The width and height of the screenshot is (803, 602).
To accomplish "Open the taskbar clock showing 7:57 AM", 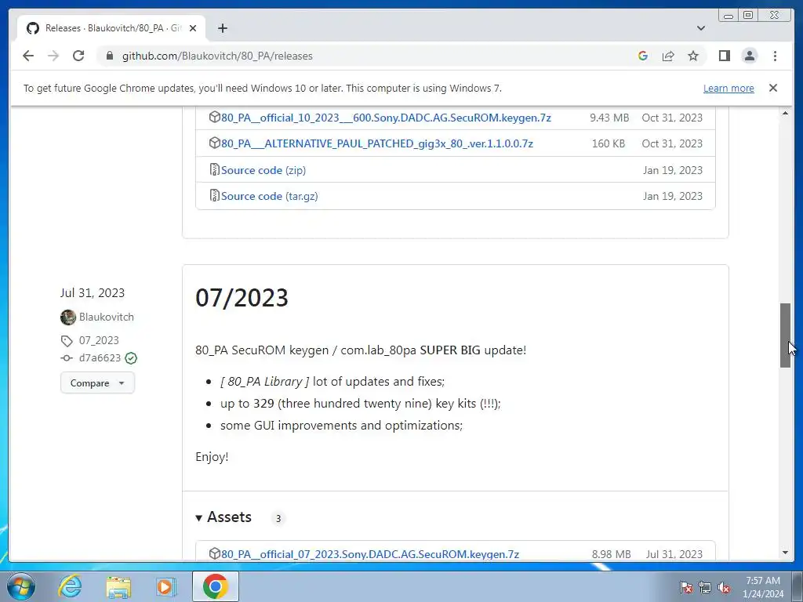I will tap(763, 587).
